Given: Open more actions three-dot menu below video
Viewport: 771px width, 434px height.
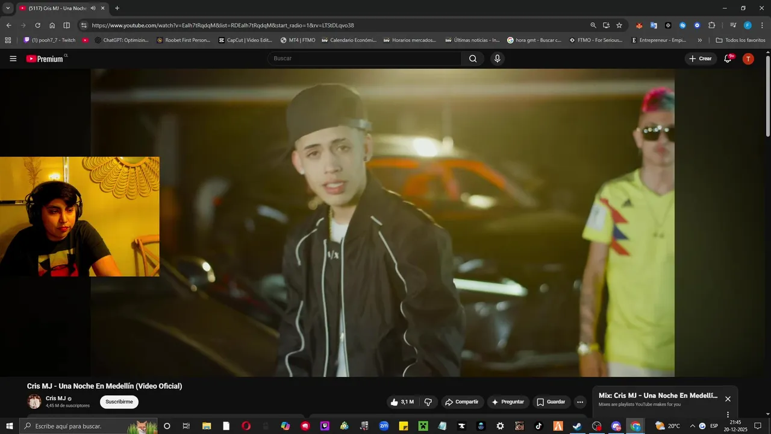Looking at the screenshot, I should [x=580, y=402].
